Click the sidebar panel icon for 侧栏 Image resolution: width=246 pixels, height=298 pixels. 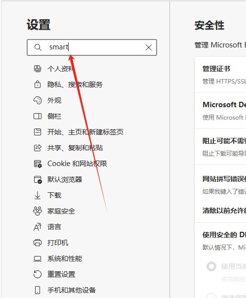(38, 116)
